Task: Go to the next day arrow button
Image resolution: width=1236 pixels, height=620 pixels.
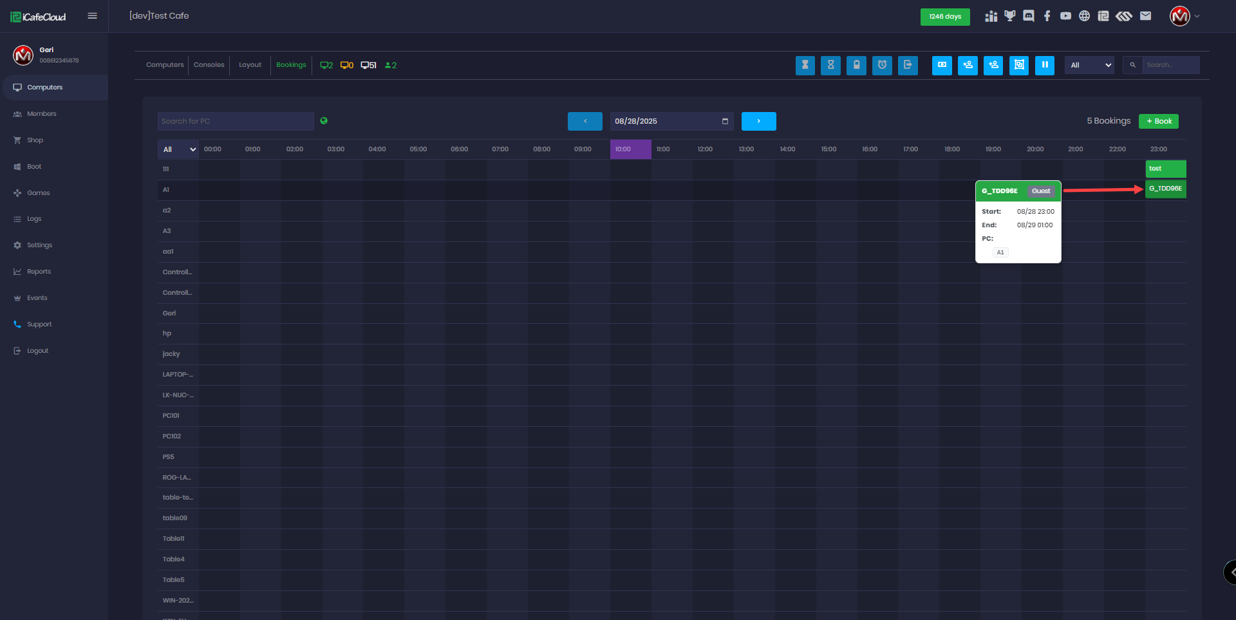Action: click(x=758, y=121)
